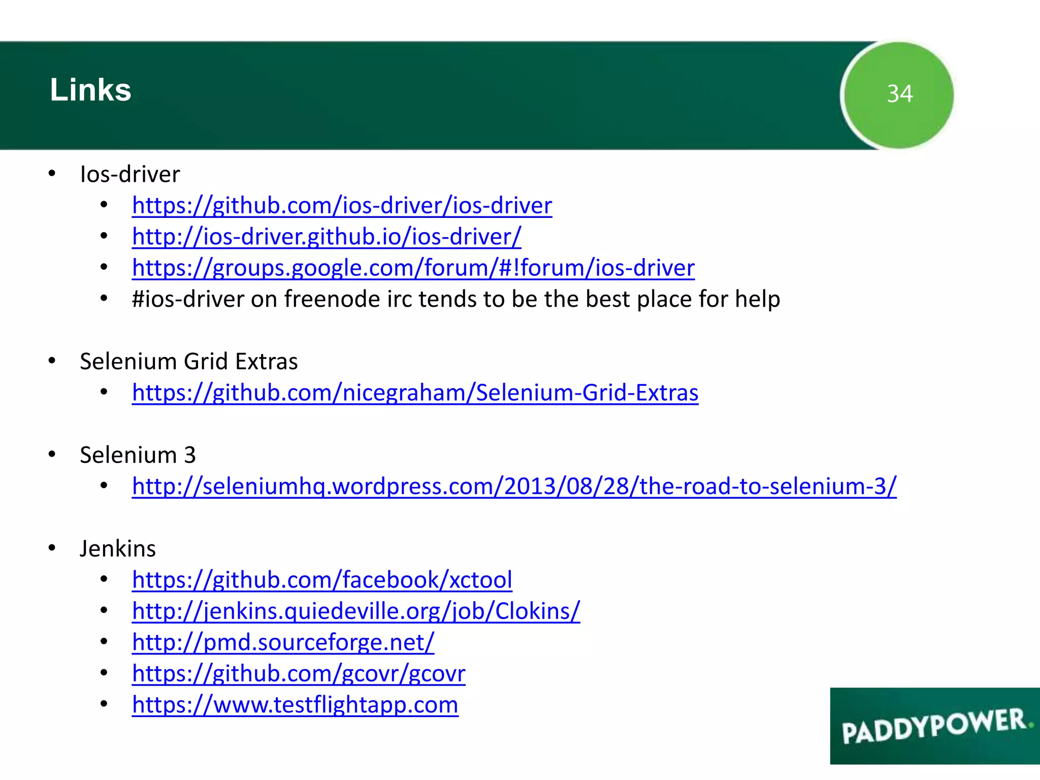Viewport: 1040px width, 780px height.
Task: Open the facebook/xctool GitHub link
Action: [322, 580]
